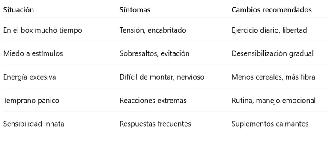Click the 'Energía excesiva' cell

point(30,77)
